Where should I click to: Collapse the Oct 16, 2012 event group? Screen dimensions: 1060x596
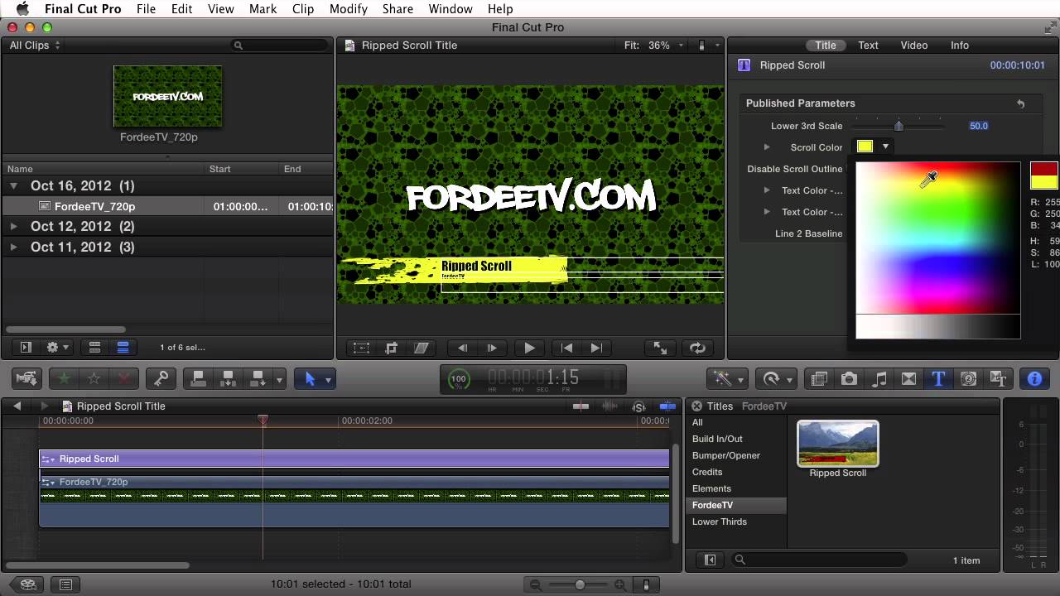coord(13,186)
